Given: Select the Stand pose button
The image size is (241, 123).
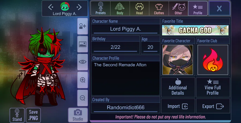Looking at the screenshot, I should coord(17,115).
